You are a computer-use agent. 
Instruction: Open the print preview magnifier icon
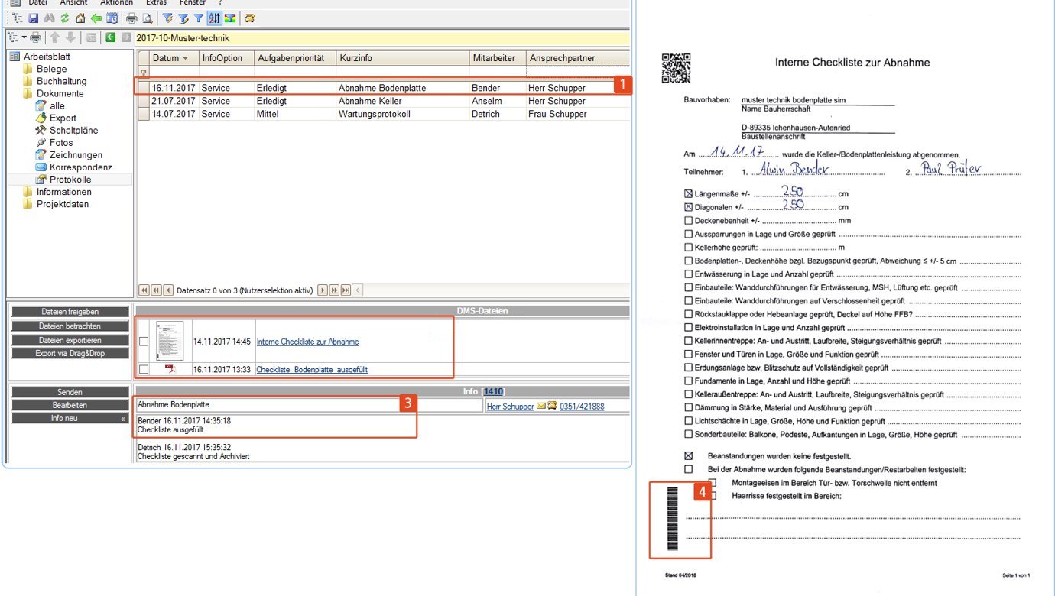click(147, 18)
